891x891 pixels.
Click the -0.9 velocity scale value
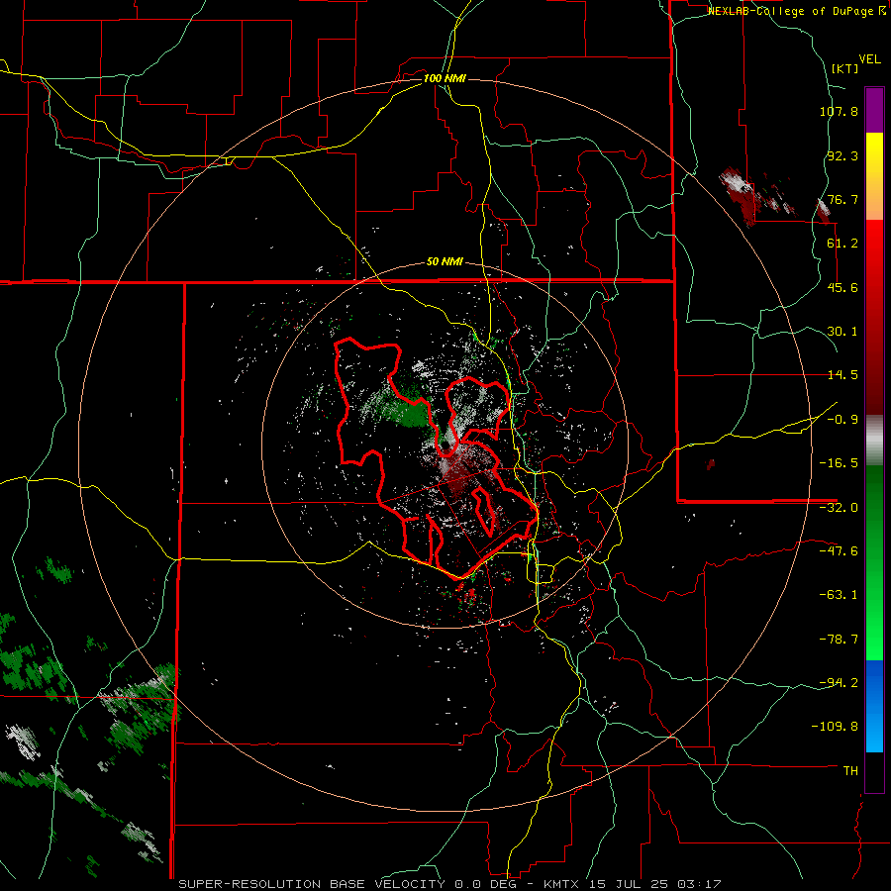[842, 420]
